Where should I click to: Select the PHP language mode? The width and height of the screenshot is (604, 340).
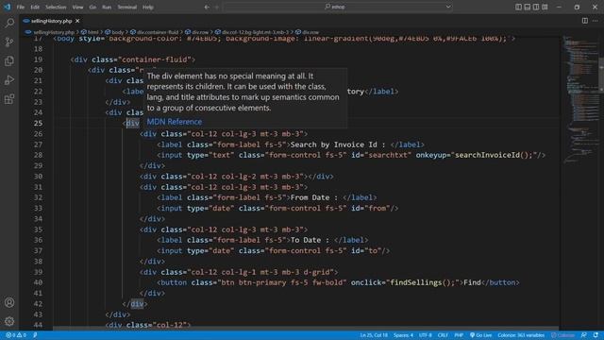[459, 335]
